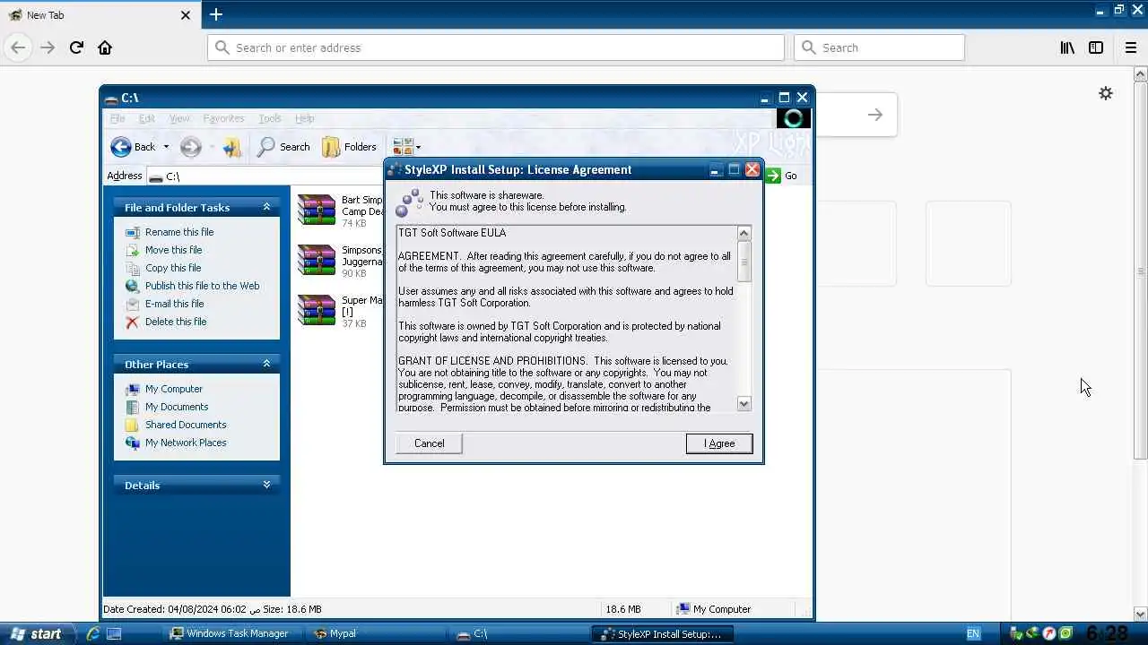Viewport: 1148px width, 645px height.
Task: Switch to Windows Task Manager taskbar button
Action: pyautogui.click(x=230, y=633)
